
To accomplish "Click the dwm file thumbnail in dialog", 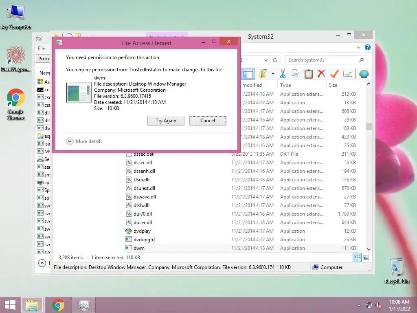I will coord(79,93).
